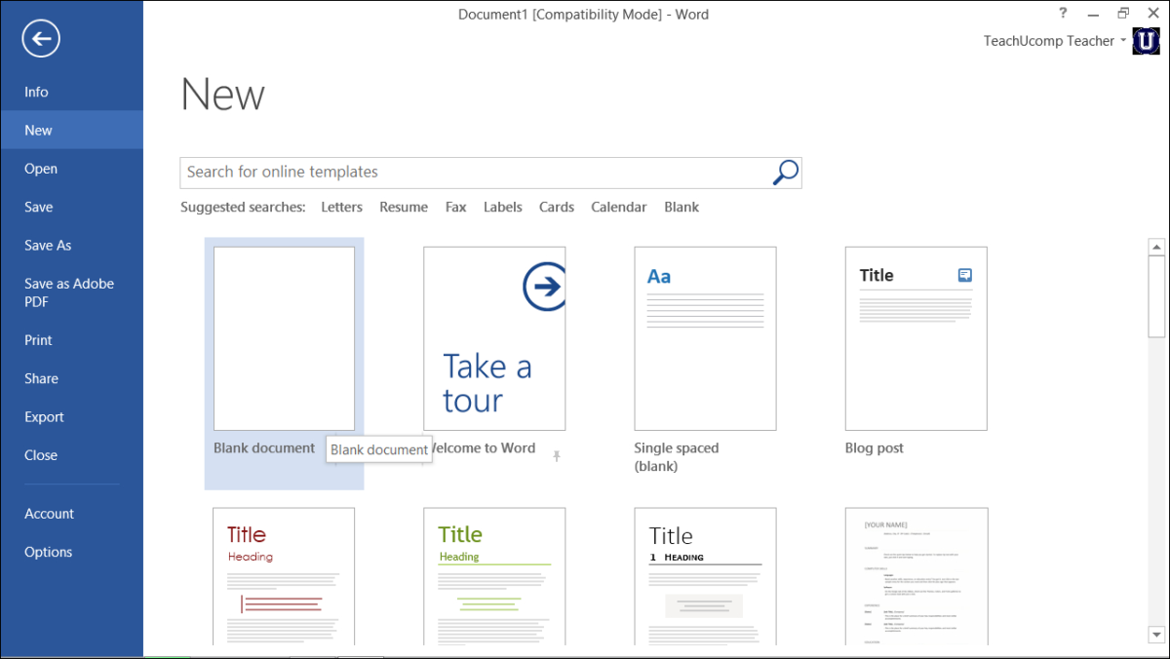This screenshot has width=1170, height=659.
Task: Open Word Options from the sidebar
Action: point(48,551)
